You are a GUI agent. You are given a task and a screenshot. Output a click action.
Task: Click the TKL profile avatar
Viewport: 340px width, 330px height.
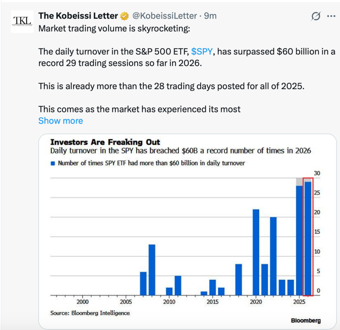tap(22, 21)
